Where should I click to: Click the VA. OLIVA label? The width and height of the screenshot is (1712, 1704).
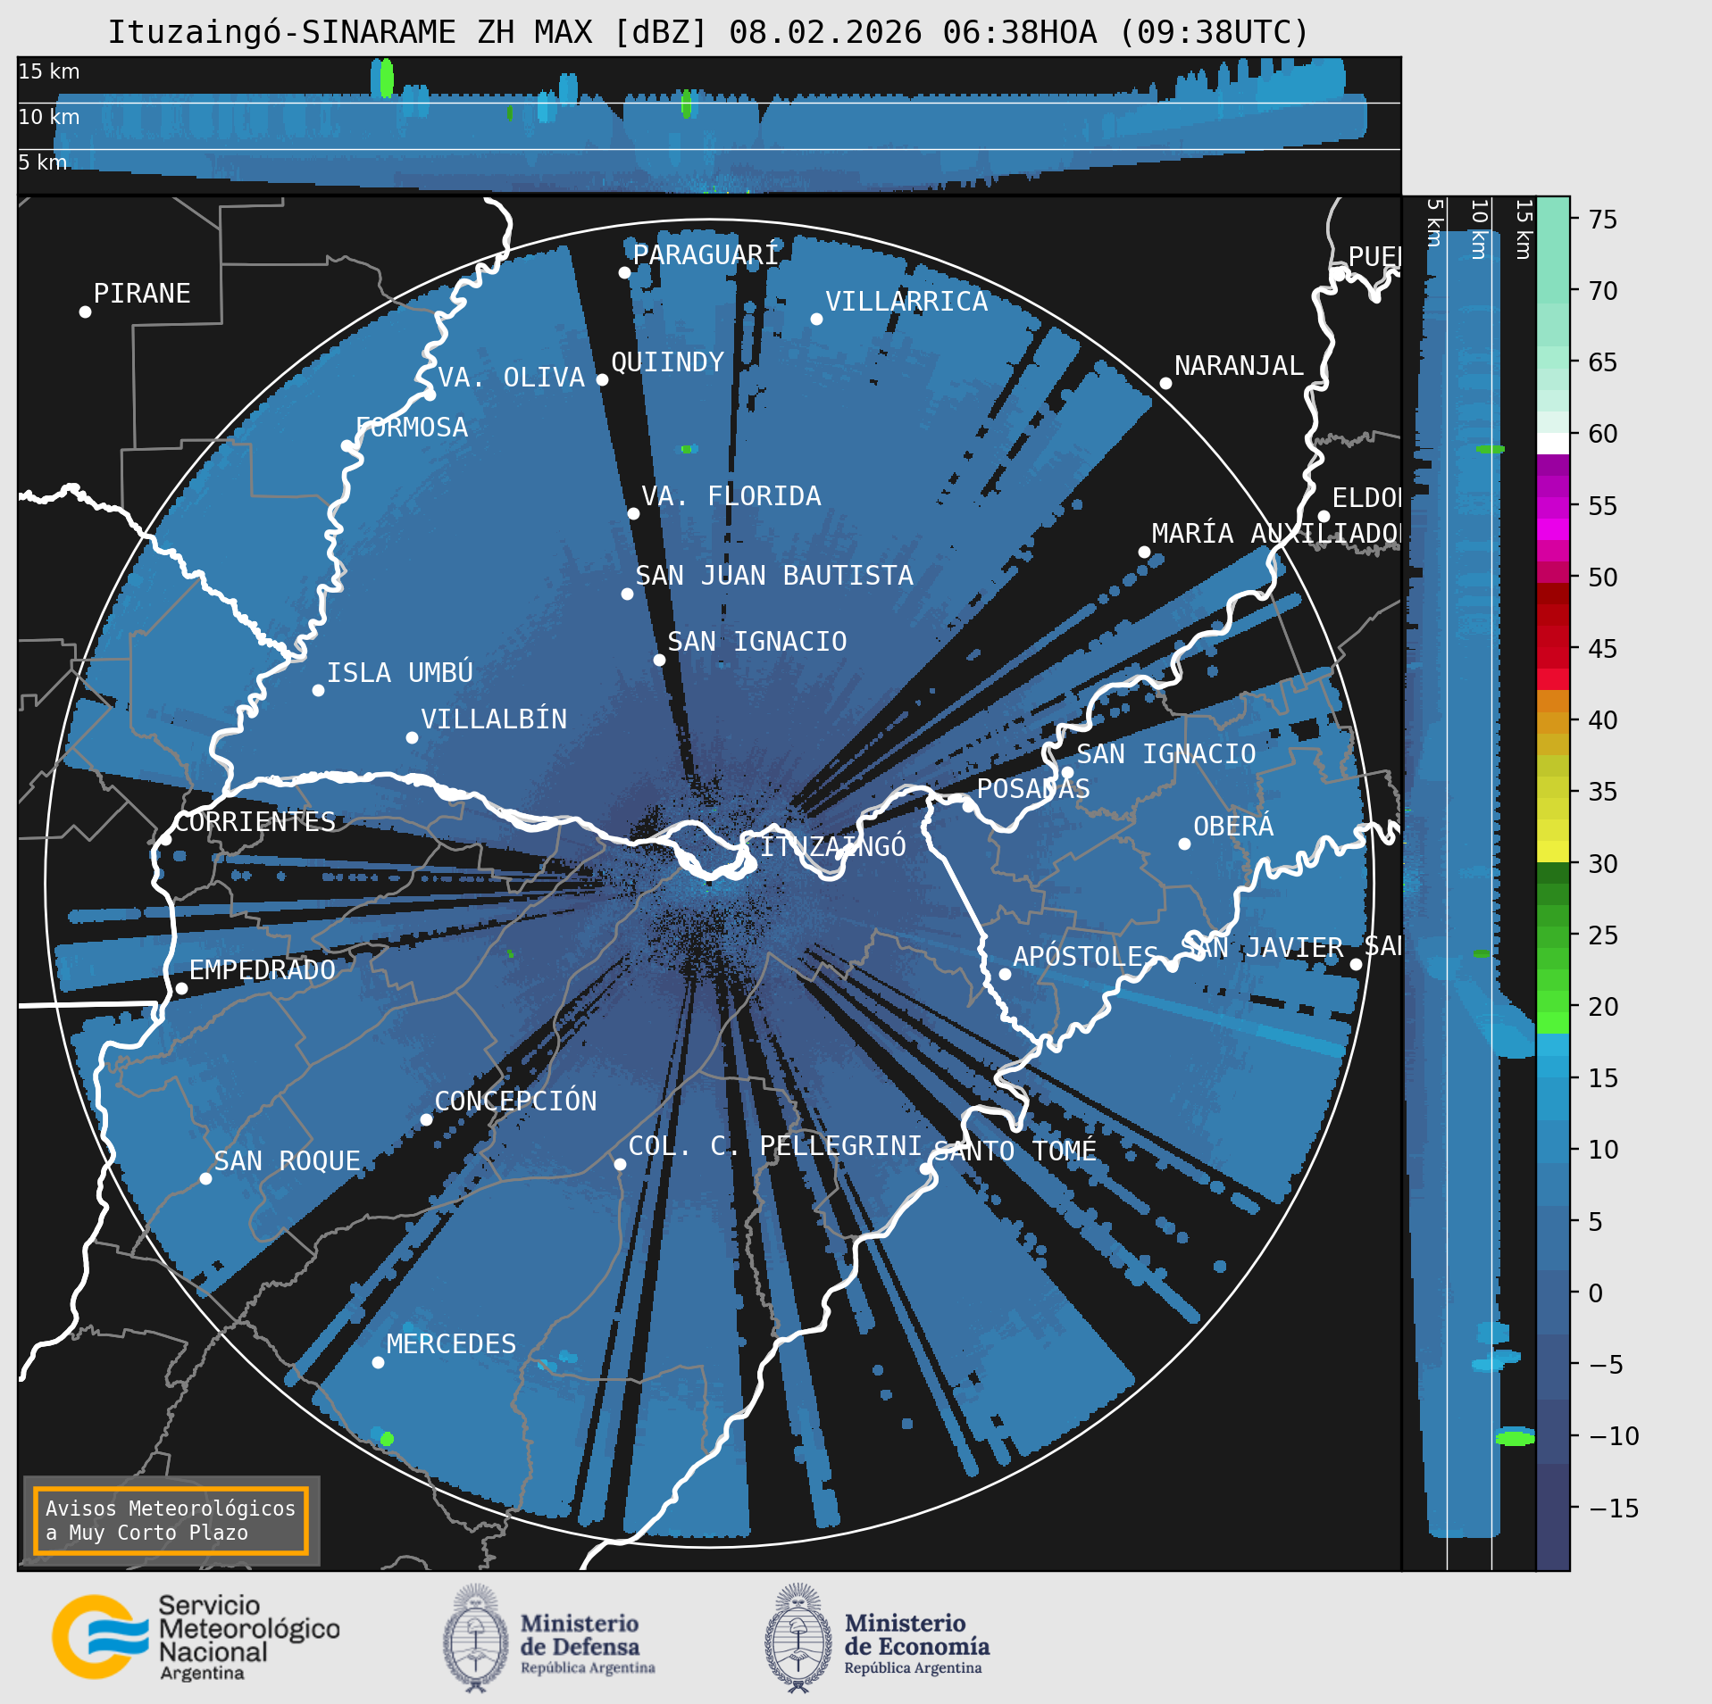[x=511, y=378]
